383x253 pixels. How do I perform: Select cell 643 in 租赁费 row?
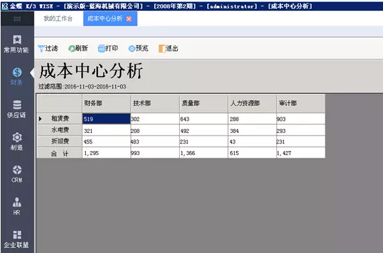coord(204,119)
